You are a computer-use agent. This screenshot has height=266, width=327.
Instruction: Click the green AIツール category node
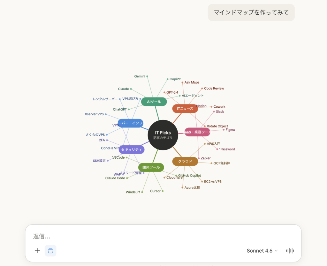tap(154, 102)
